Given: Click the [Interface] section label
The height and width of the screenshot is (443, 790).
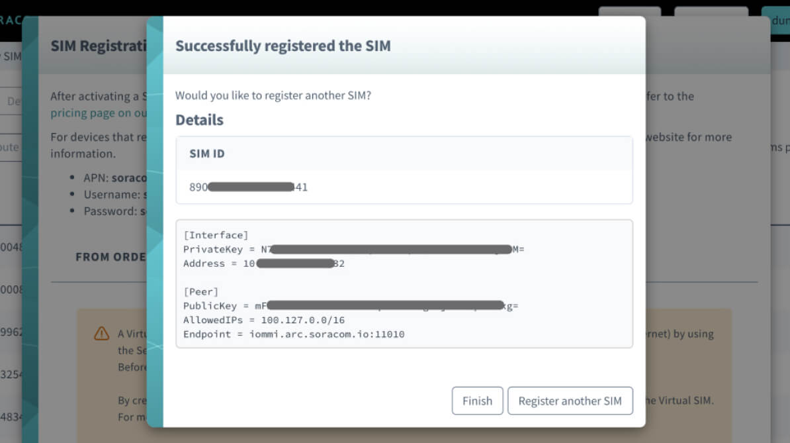Looking at the screenshot, I should [216, 235].
